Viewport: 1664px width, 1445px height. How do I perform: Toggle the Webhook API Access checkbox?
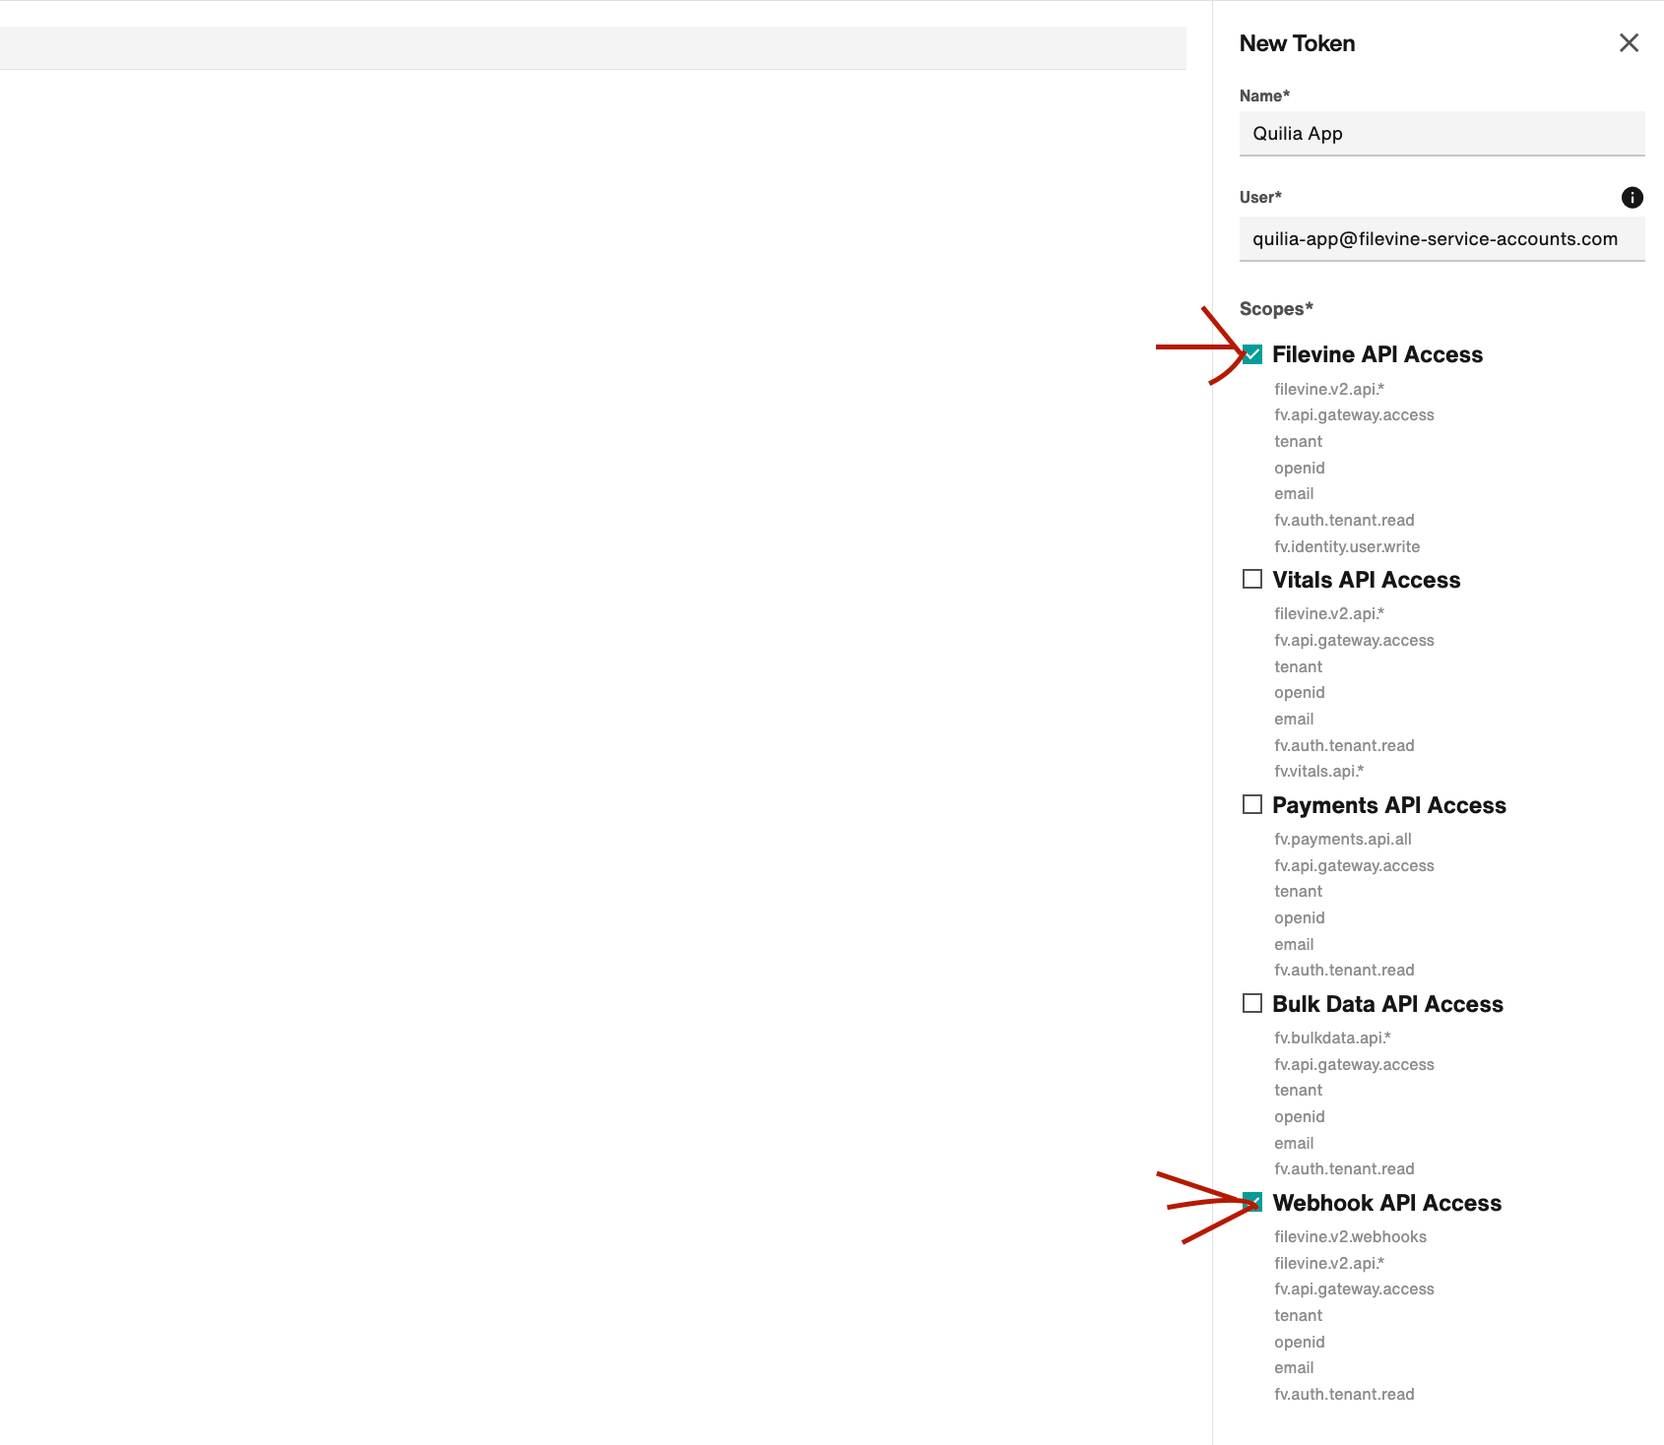(1252, 1202)
